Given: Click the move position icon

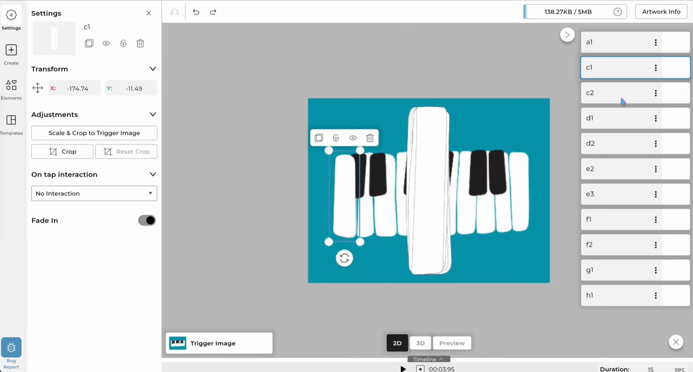Looking at the screenshot, I should tap(38, 88).
